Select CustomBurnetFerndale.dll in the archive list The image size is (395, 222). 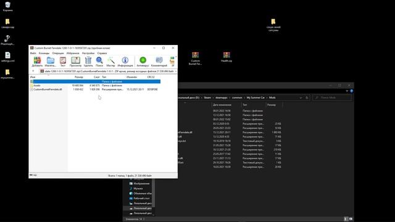click(48, 89)
